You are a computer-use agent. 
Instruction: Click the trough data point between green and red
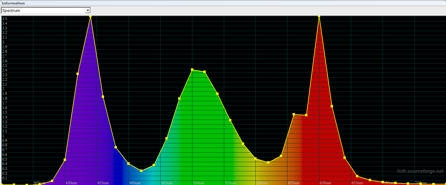[268, 162]
